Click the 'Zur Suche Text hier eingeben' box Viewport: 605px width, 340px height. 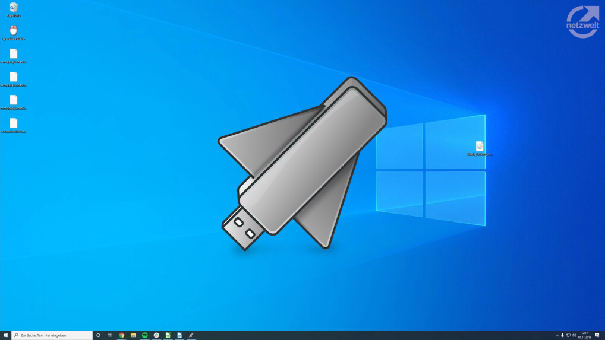(52, 335)
